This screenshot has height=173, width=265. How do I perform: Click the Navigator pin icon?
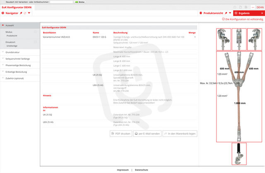[x=20, y=13]
